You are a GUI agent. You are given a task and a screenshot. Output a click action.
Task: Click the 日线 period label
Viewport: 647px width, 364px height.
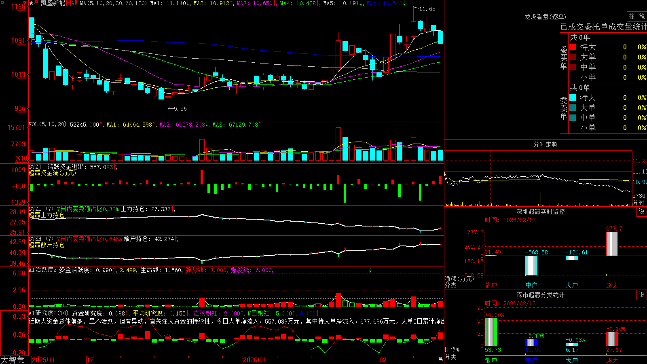tap(72, 3)
